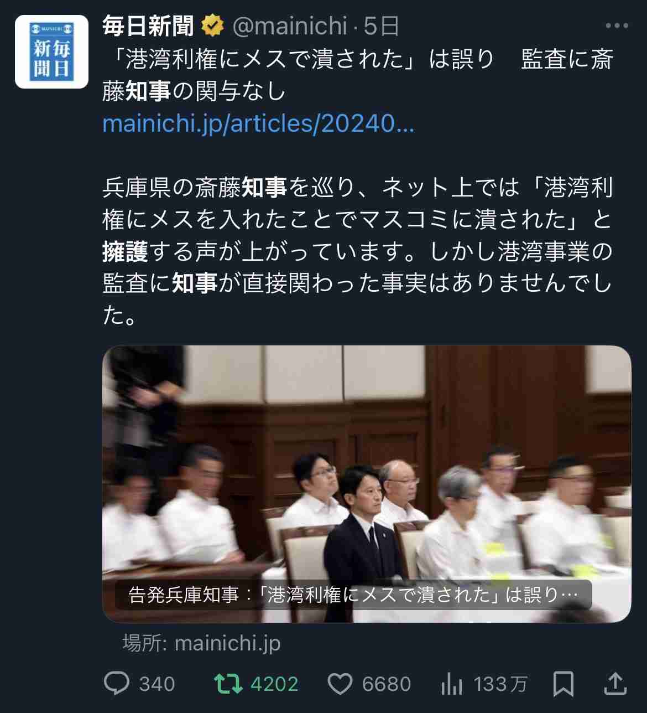Open the article preview photo

367,484
